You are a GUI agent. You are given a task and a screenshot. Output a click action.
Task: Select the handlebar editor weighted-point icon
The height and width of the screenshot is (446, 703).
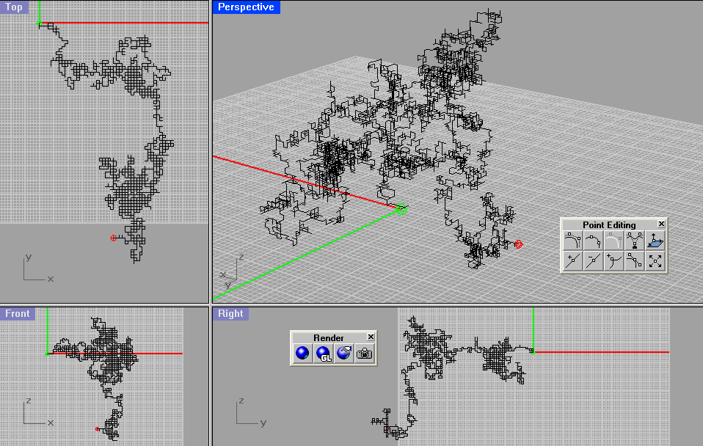tap(635, 241)
